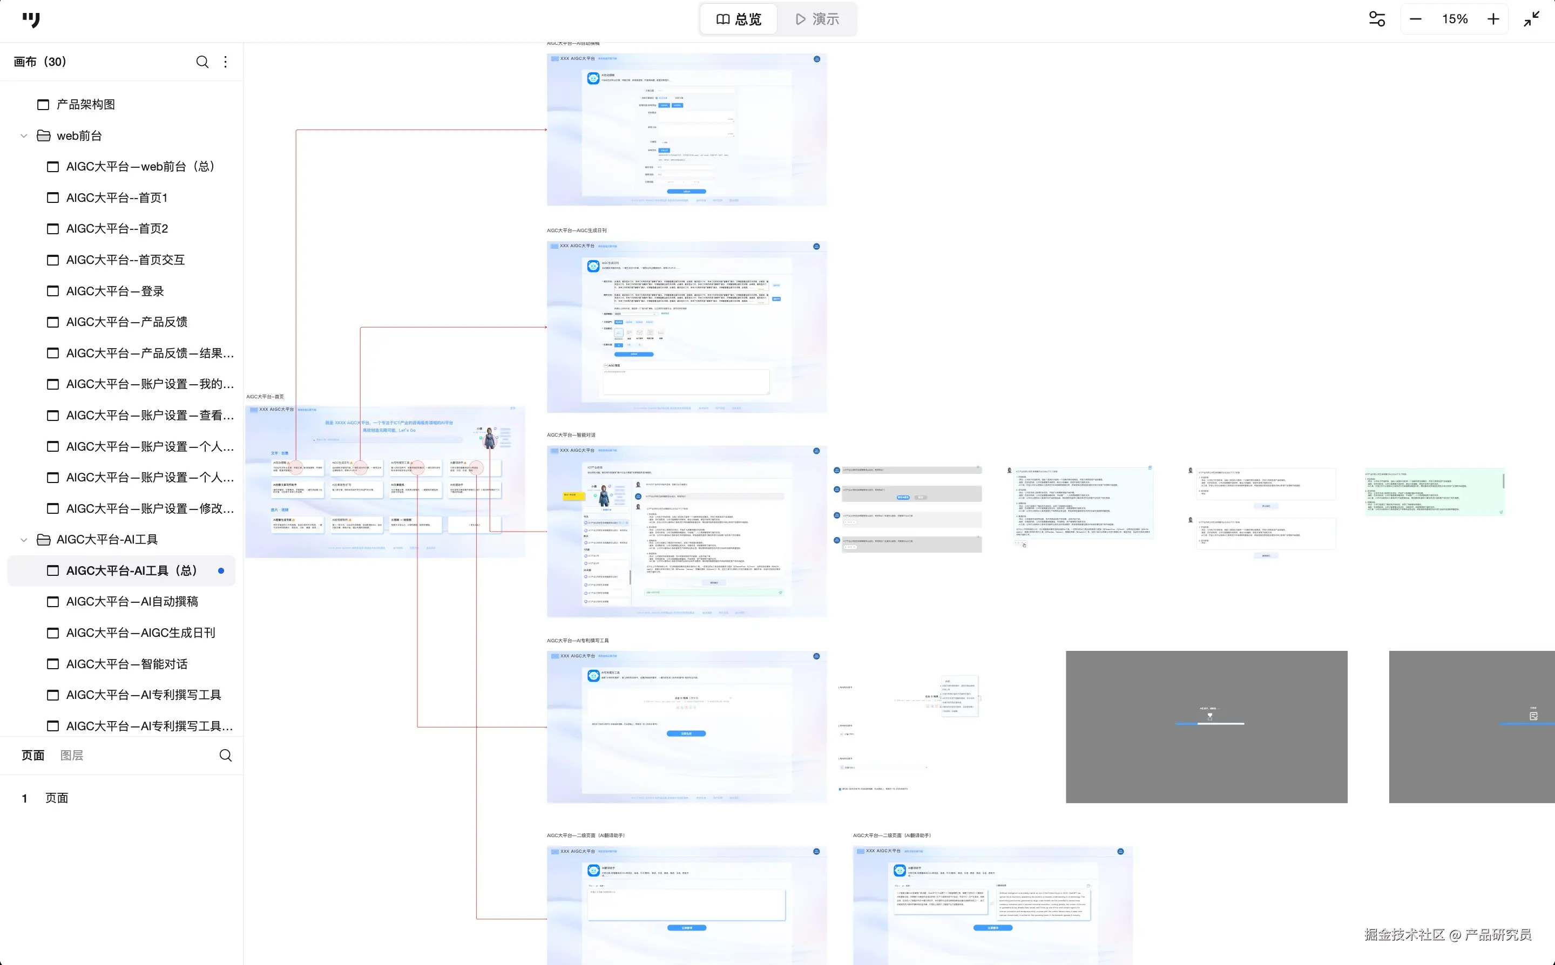Image resolution: width=1555 pixels, height=965 pixels.
Task: Click the AIGC大平台—AI自动撰稿 artboard thumbnail
Action: tap(686, 130)
